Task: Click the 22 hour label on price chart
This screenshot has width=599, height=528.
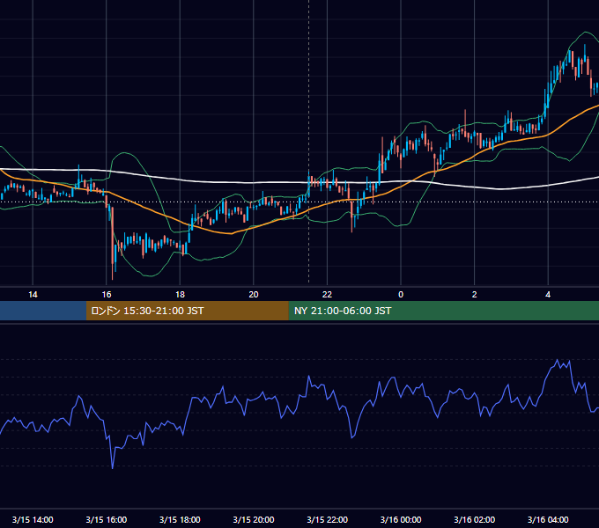Action: point(327,295)
